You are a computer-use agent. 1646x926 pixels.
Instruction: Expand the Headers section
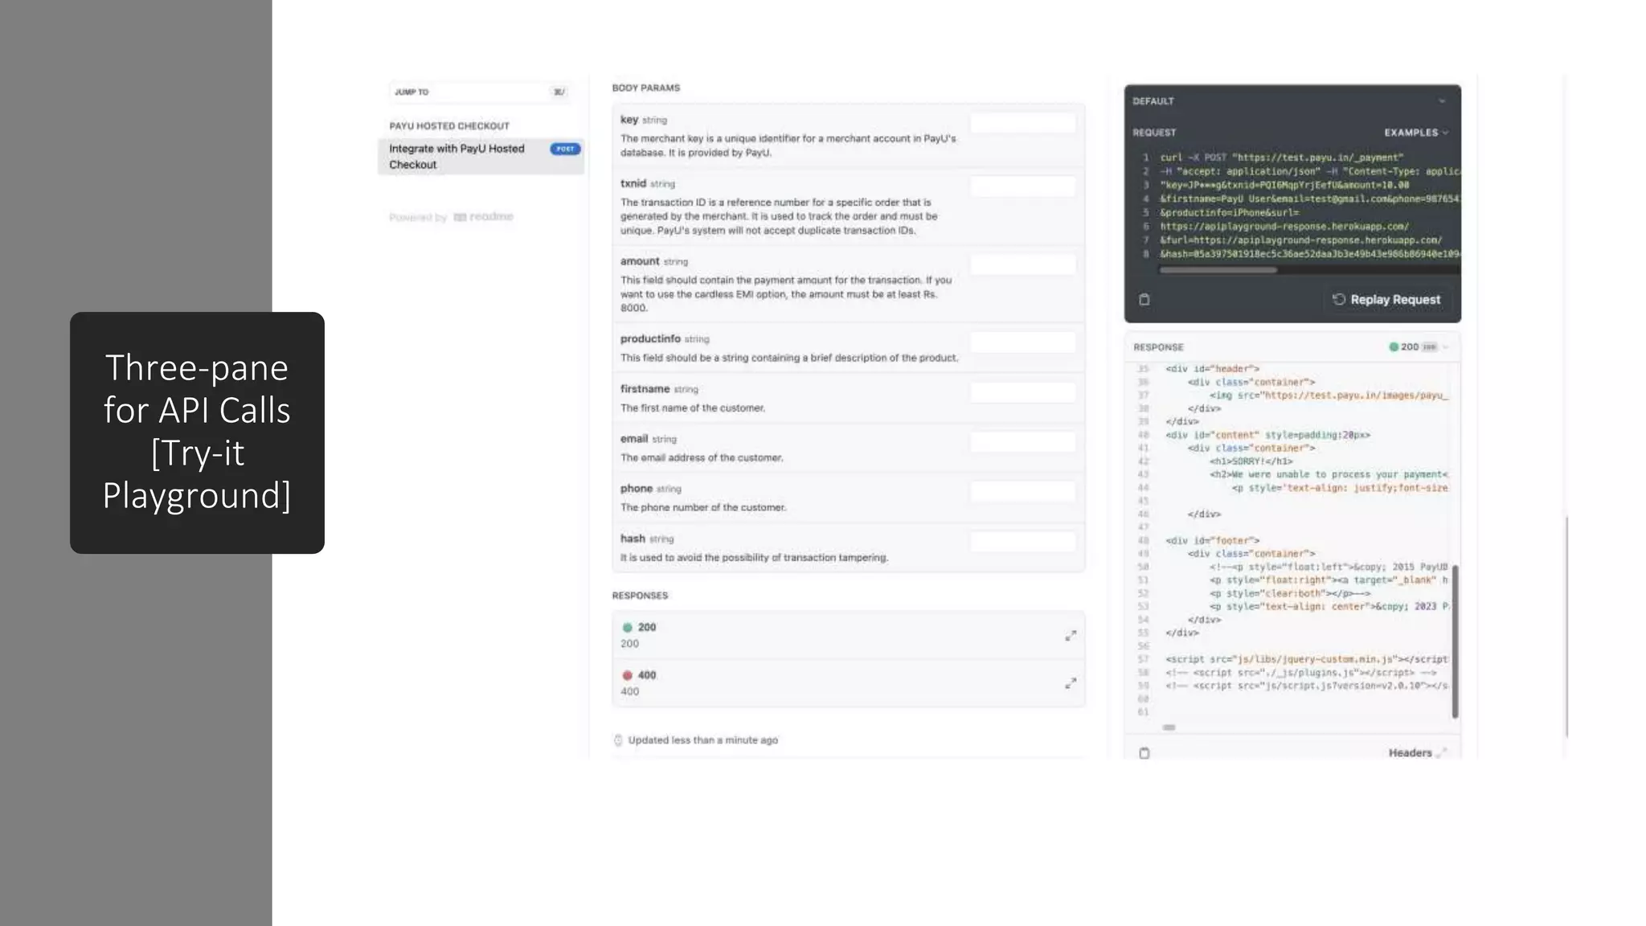[x=1417, y=753]
